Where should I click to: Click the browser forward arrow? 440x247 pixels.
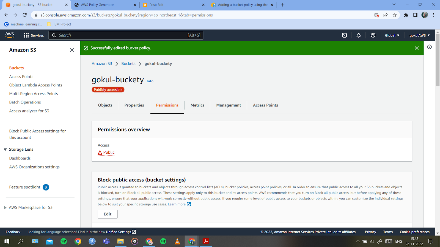[15, 15]
